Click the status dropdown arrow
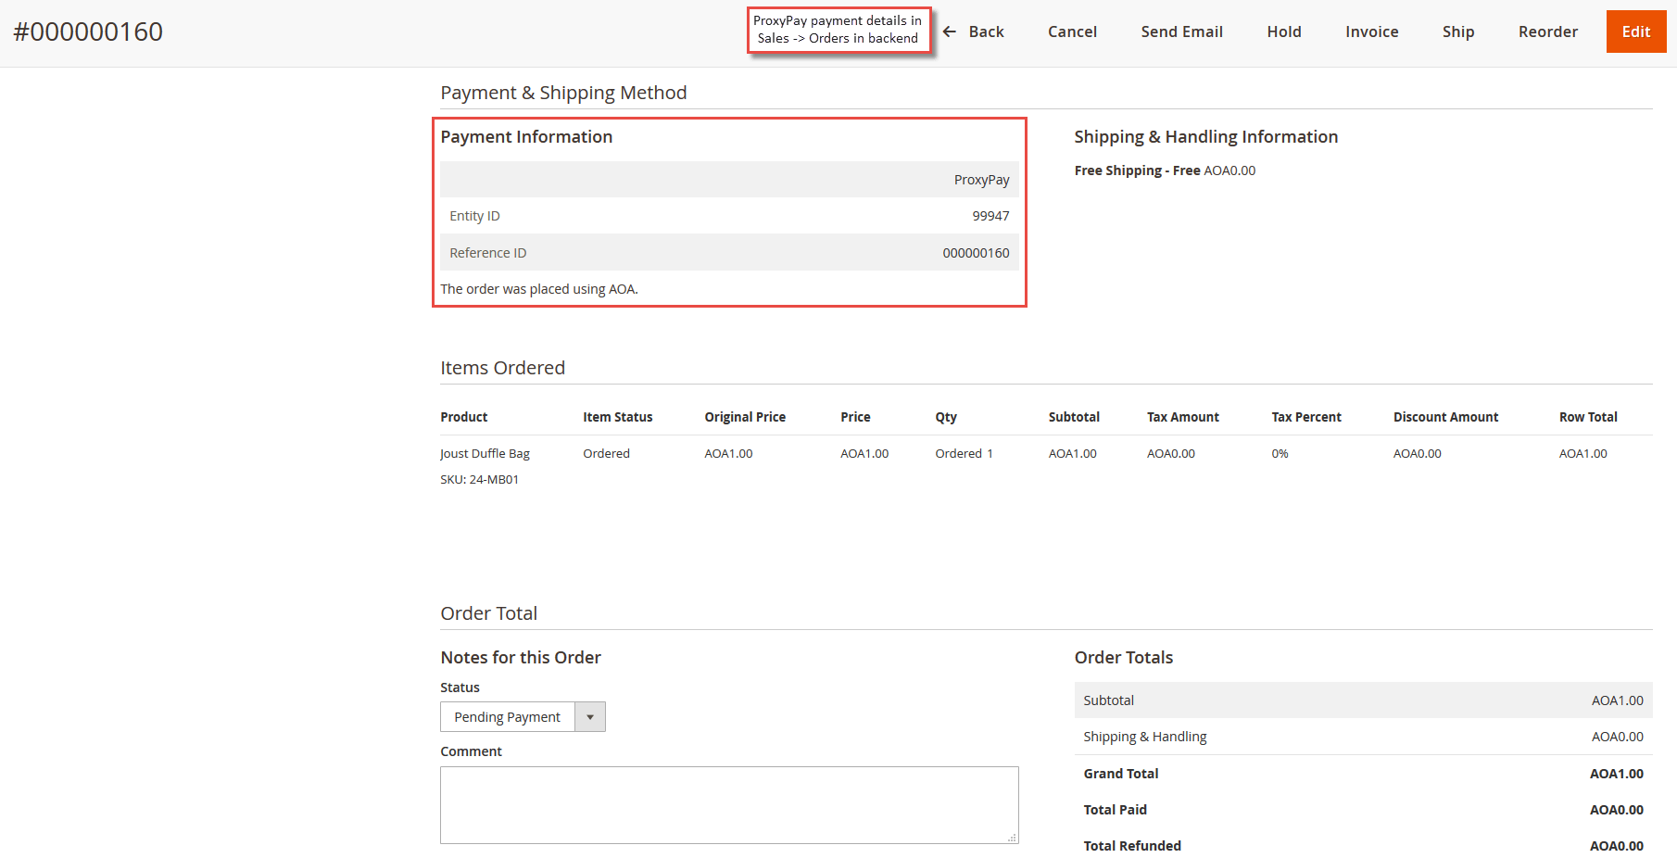Image resolution: width=1677 pixels, height=858 pixels. point(590,717)
